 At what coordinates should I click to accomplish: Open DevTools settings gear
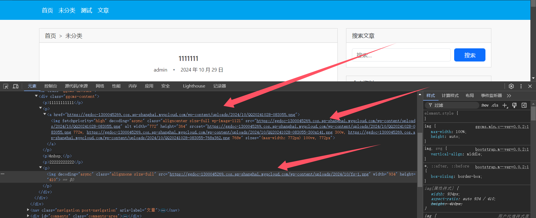pyautogui.click(x=511, y=86)
